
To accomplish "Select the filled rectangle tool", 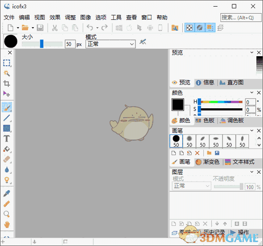I will pos(7,128).
